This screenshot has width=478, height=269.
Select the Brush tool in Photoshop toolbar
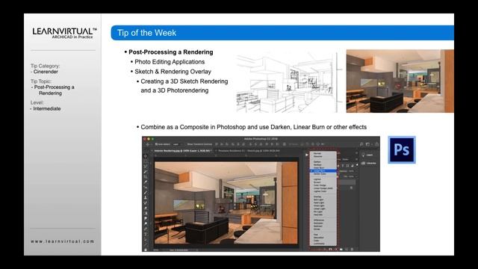point(146,193)
